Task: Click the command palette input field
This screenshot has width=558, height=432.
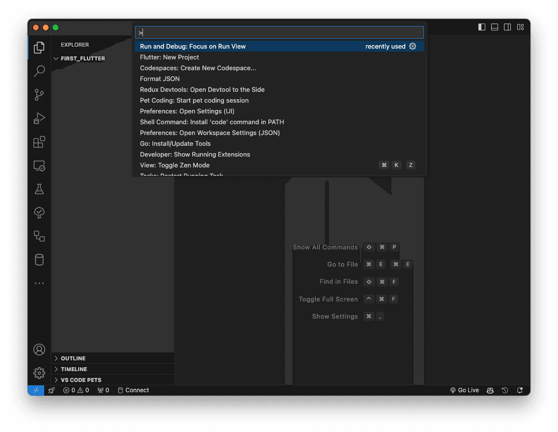Action: coord(279,33)
